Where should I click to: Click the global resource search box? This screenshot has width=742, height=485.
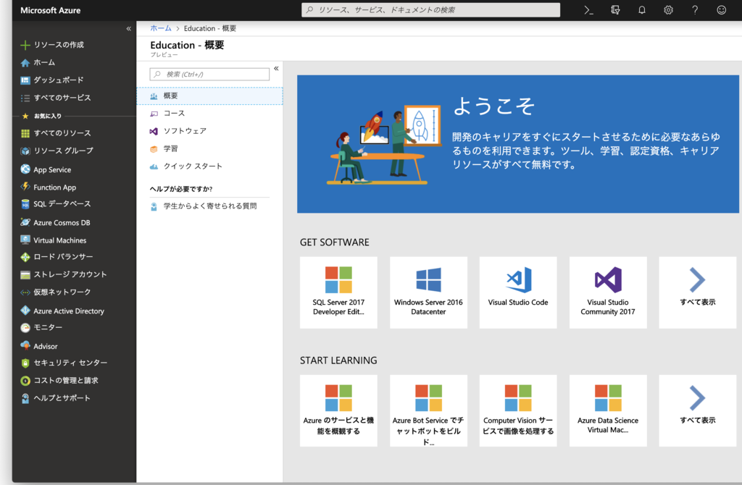coord(430,10)
